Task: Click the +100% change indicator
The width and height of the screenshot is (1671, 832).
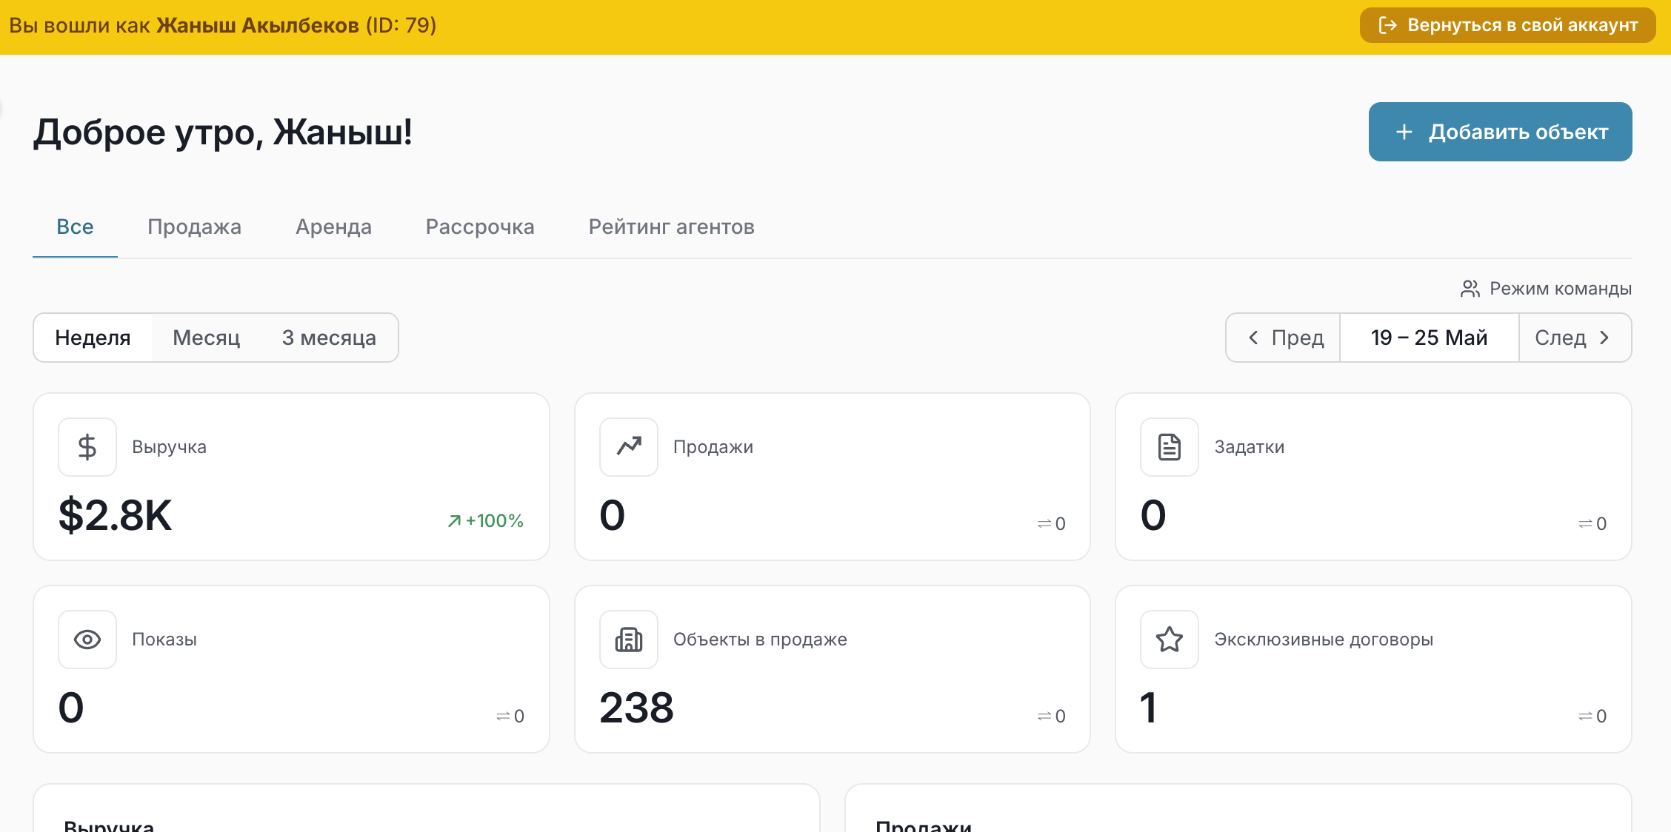Action: (486, 521)
